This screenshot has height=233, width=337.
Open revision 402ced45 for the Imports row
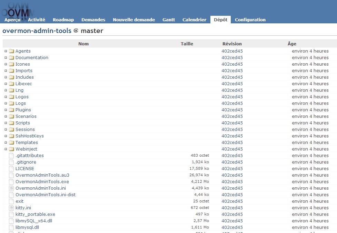pyautogui.click(x=232, y=71)
